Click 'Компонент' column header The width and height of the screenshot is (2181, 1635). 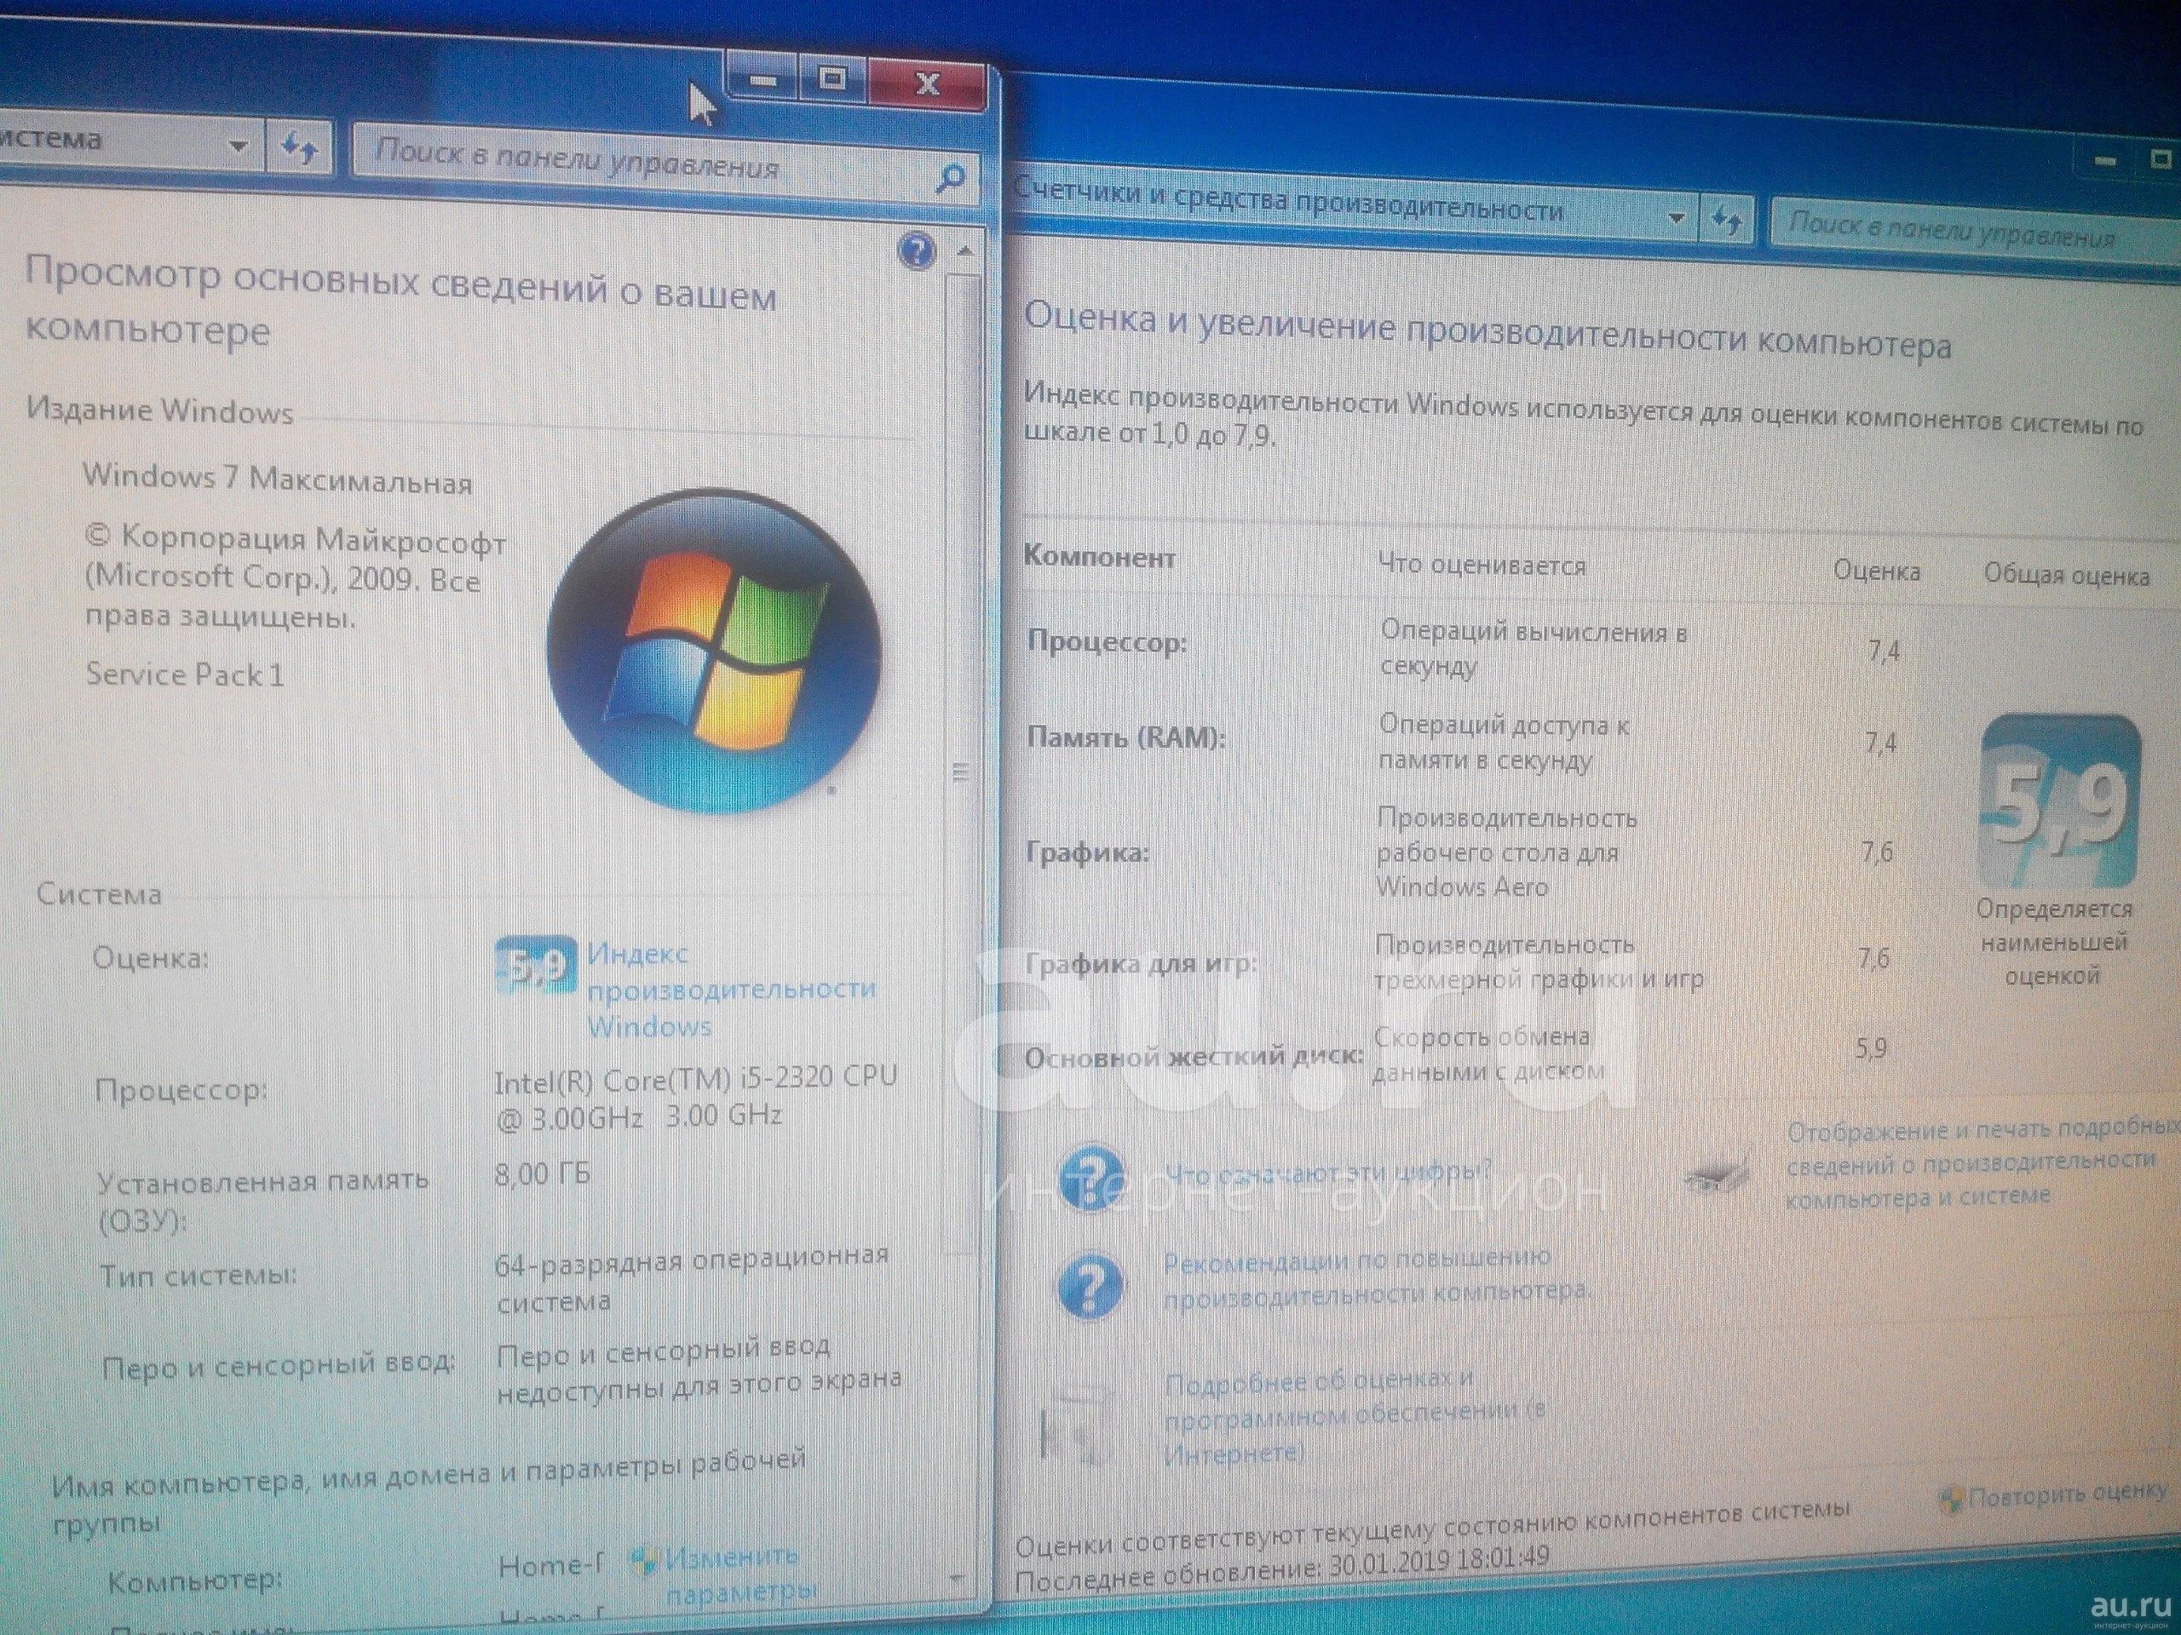point(1099,557)
